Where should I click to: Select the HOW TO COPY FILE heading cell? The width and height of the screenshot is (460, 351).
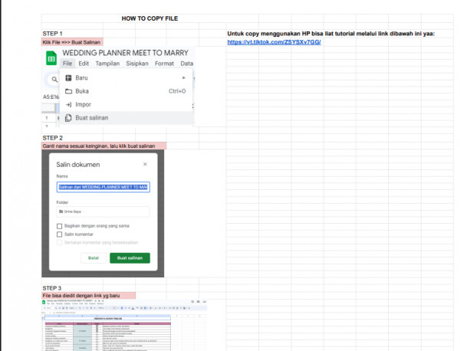[149, 18]
